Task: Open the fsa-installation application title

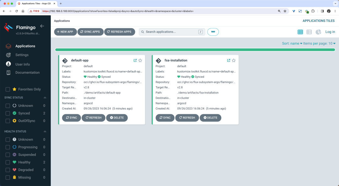Action: click(176, 60)
